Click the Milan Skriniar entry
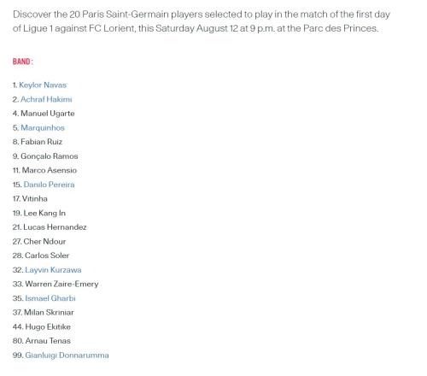 coord(44,313)
